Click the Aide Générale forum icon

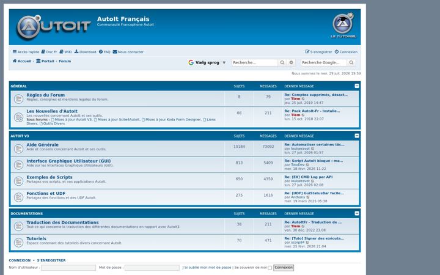18,148
